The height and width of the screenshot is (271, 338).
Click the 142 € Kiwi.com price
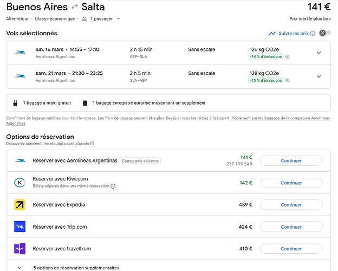pyautogui.click(x=246, y=183)
